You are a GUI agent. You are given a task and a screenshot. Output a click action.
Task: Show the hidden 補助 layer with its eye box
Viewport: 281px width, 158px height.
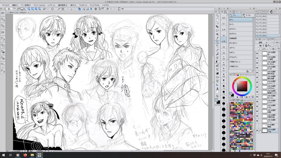(x=257, y=126)
